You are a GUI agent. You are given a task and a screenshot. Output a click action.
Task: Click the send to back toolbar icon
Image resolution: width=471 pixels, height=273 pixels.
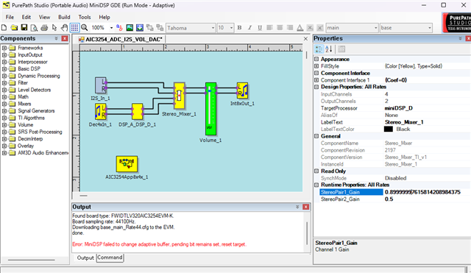click(x=160, y=28)
